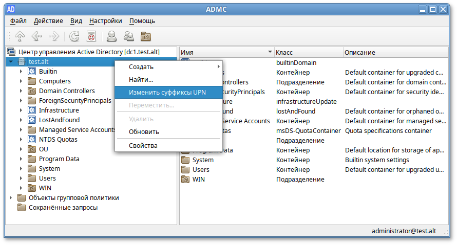Expand the Domain Controllers tree node

coord(21,91)
